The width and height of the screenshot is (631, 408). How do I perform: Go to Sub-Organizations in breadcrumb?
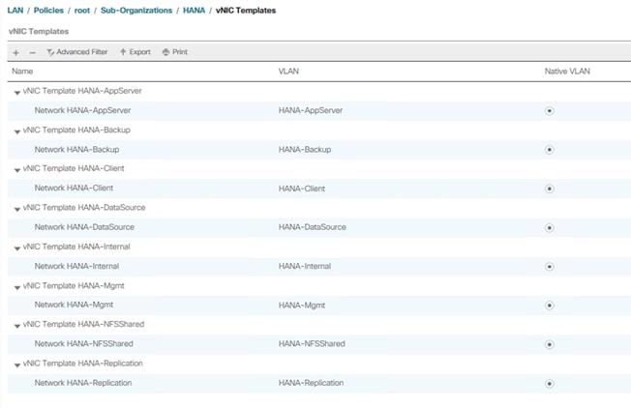tap(136, 11)
